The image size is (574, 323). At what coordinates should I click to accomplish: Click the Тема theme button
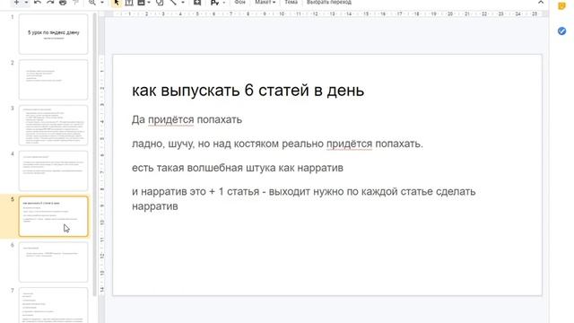291,2
